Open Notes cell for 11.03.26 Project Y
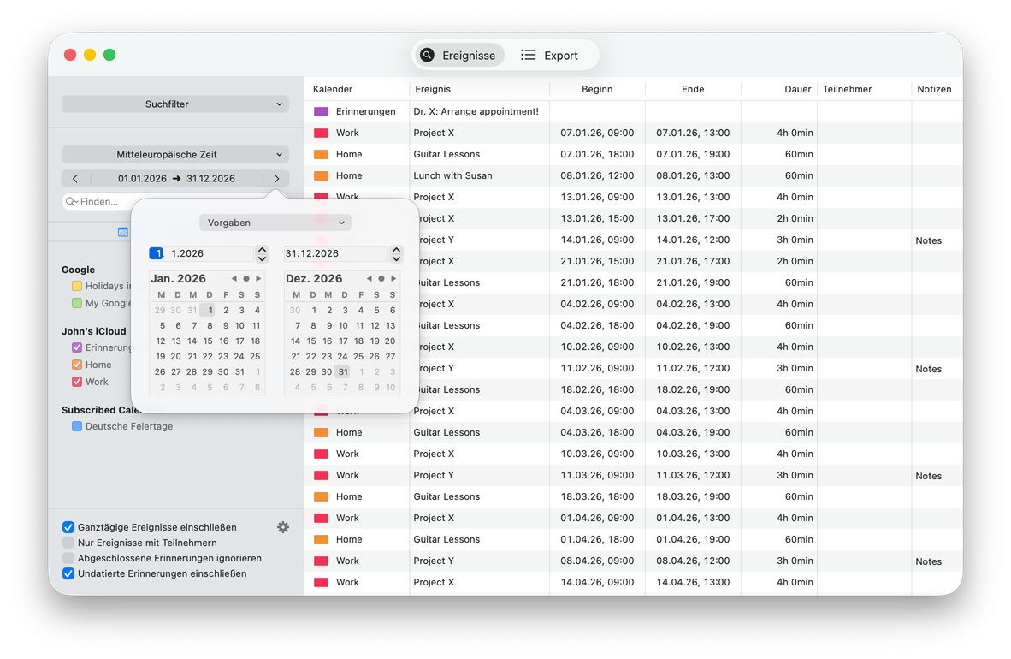Screen dimensions: 1011x659 (x=929, y=476)
